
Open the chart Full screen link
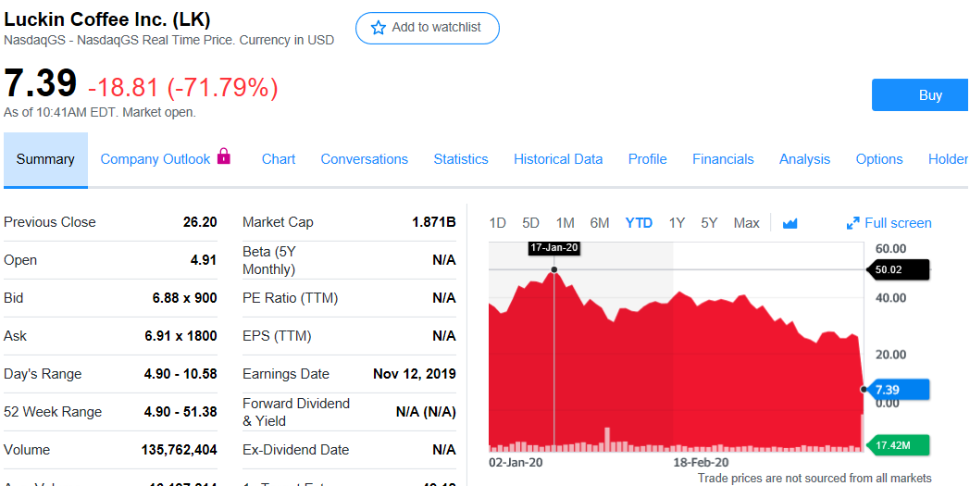pos(889,223)
